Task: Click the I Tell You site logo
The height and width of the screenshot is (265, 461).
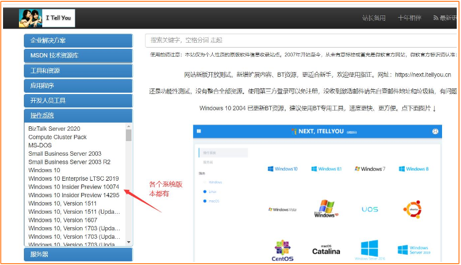Action: [x=46, y=18]
